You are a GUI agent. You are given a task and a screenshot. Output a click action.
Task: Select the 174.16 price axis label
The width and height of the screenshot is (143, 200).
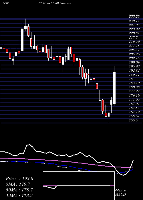pos(134,95)
